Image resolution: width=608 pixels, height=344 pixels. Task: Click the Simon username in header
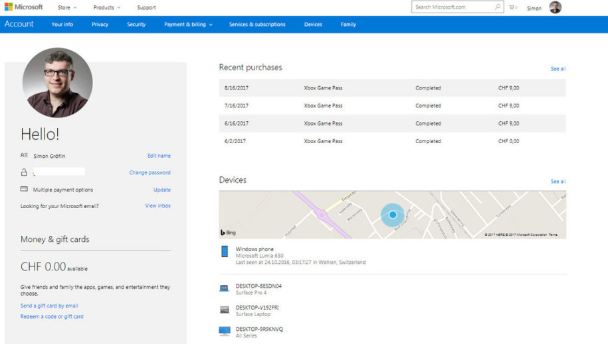(534, 8)
